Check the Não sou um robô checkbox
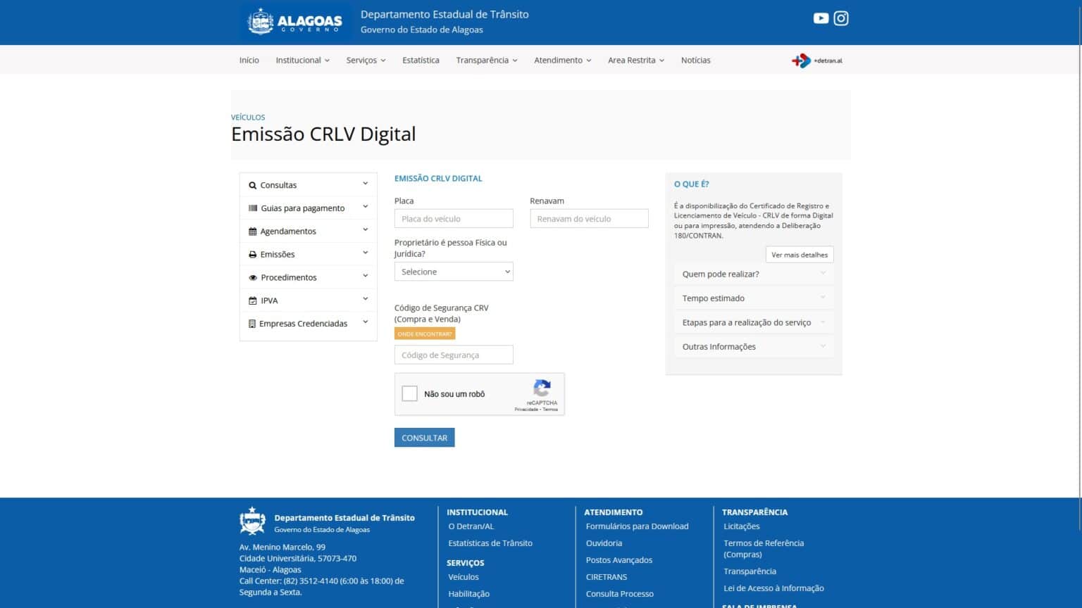The image size is (1082, 608). point(409,393)
